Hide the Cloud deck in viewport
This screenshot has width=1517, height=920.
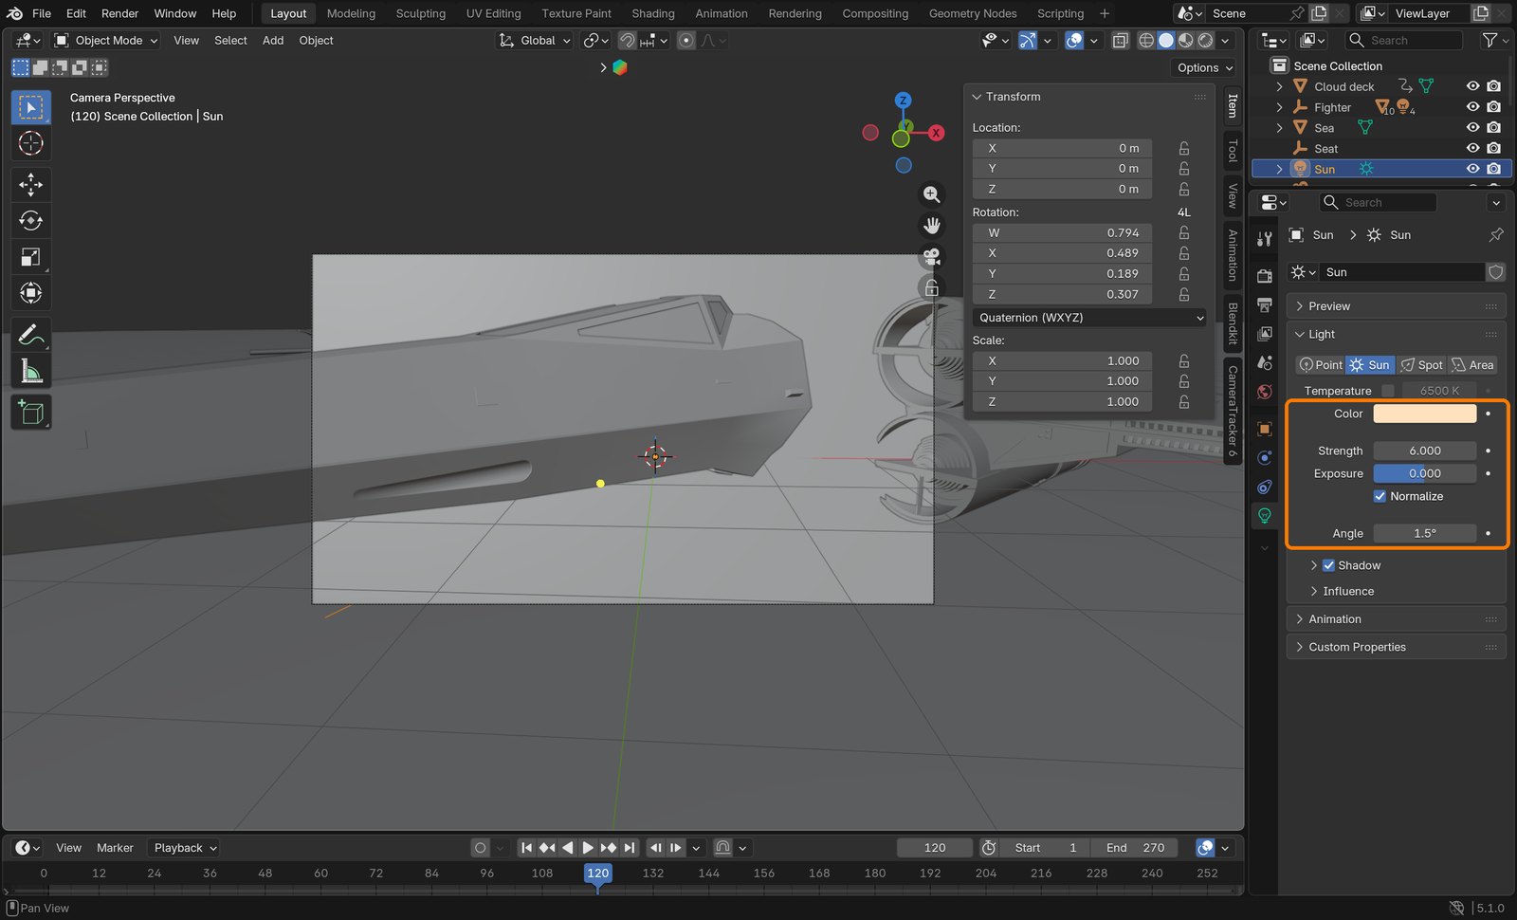pos(1472,86)
